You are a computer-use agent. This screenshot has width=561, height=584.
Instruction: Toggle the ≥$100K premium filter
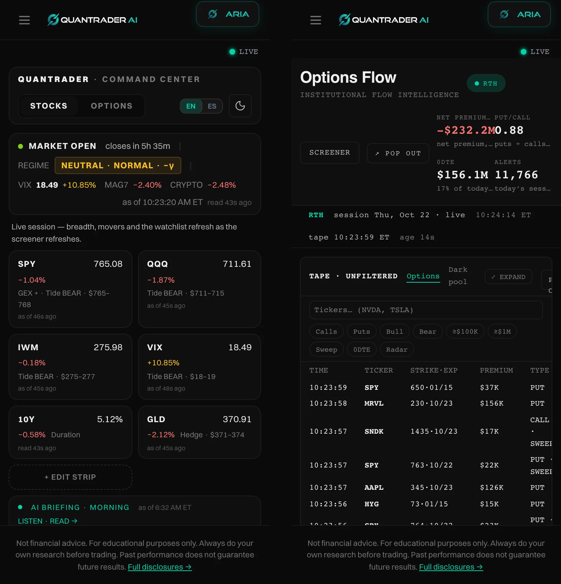click(465, 332)
